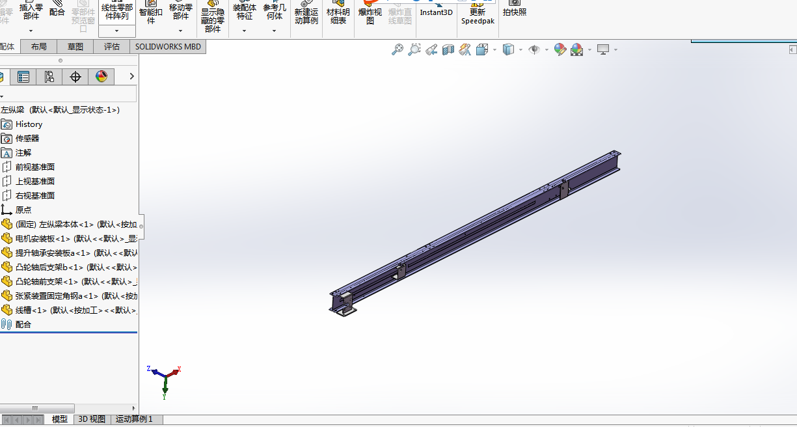Expand Hide/Show Items dropdown arrow

click(x=547, y=49)
